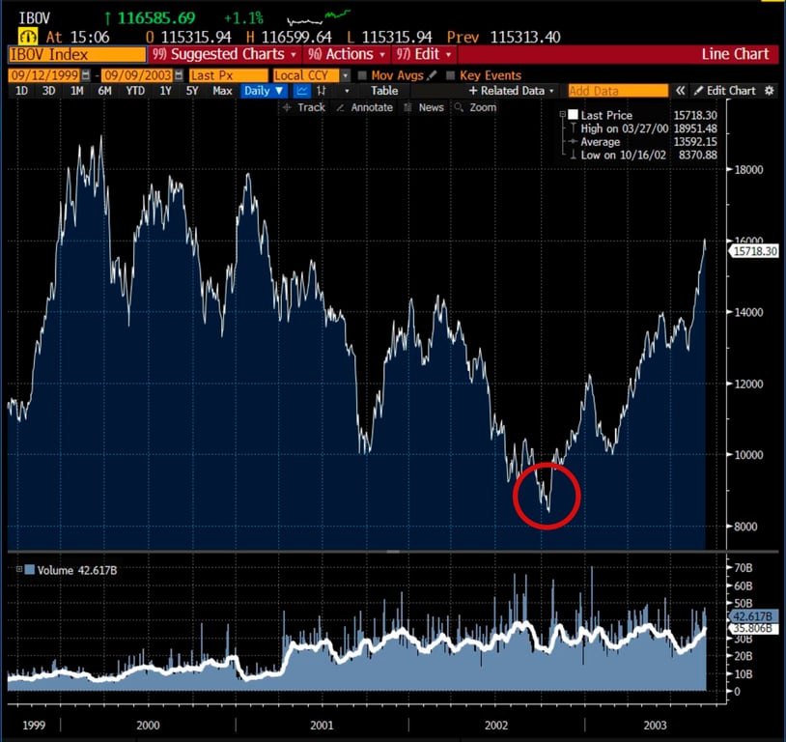Click the legend value "18951.48"
Screen dimensions: 786x742
[695, 128]
